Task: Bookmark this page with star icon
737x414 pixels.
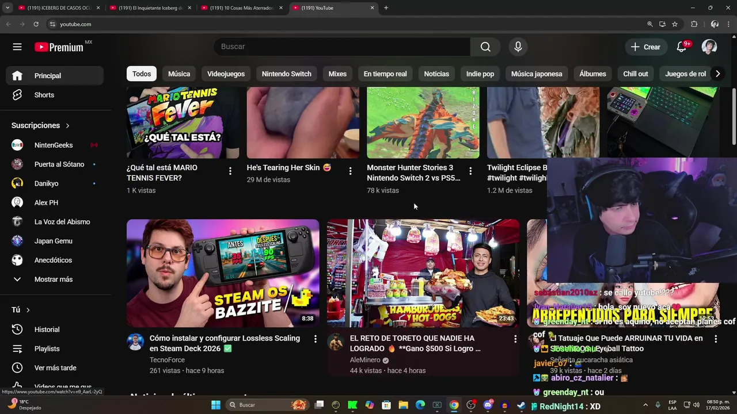Action: click(675, 24)
